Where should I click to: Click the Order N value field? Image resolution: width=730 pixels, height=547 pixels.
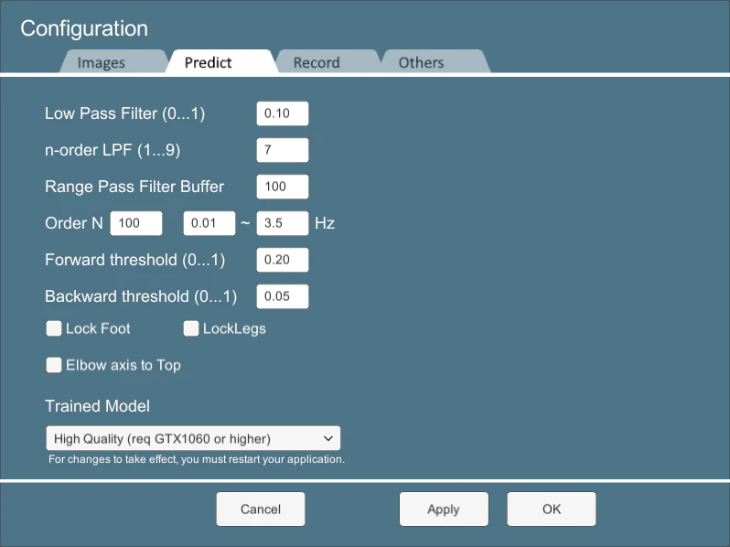[136, 223]
